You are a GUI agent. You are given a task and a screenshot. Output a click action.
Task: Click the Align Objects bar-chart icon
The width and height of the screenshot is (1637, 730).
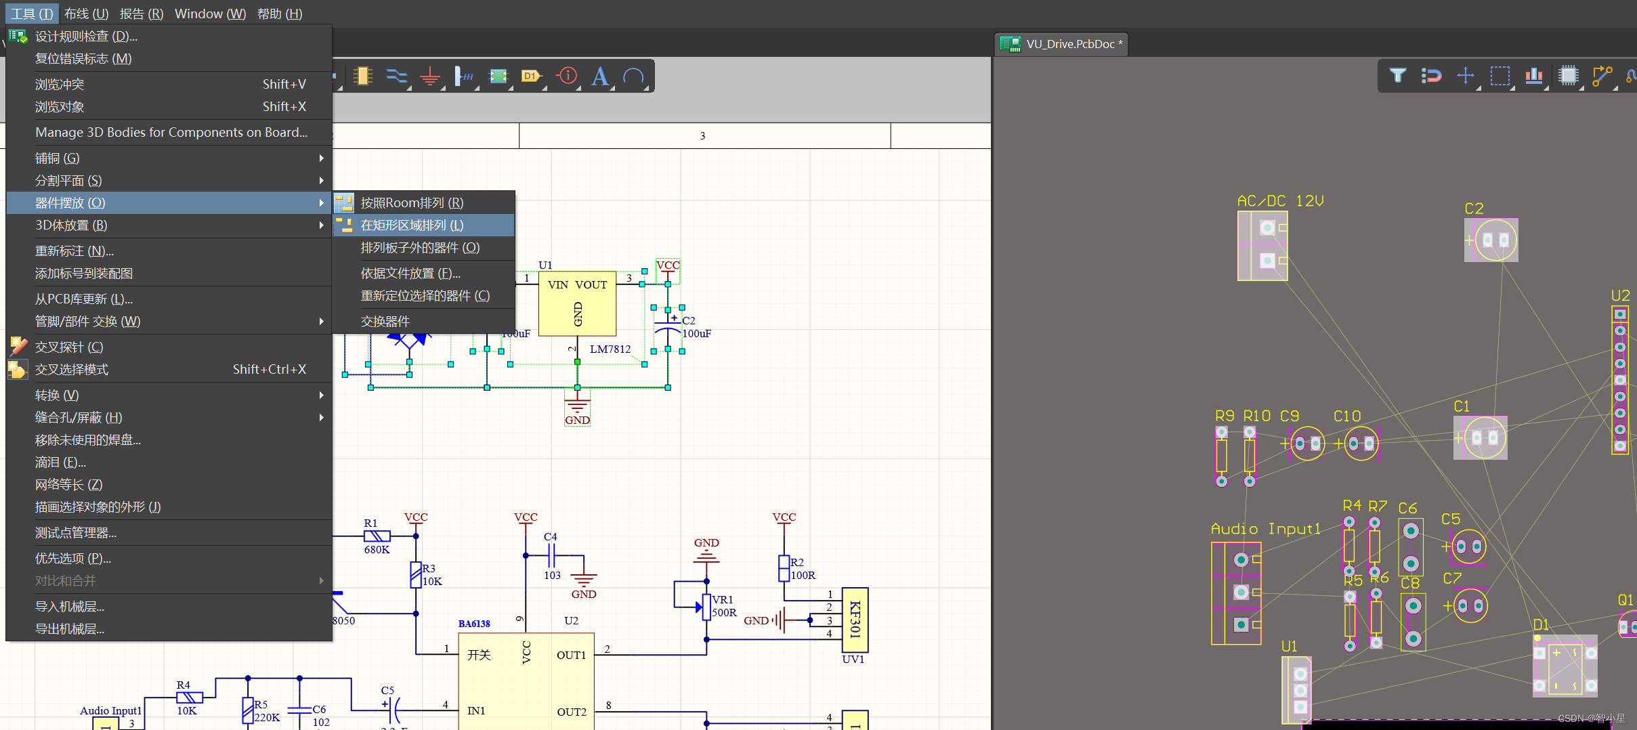[x=1534, y=75]
